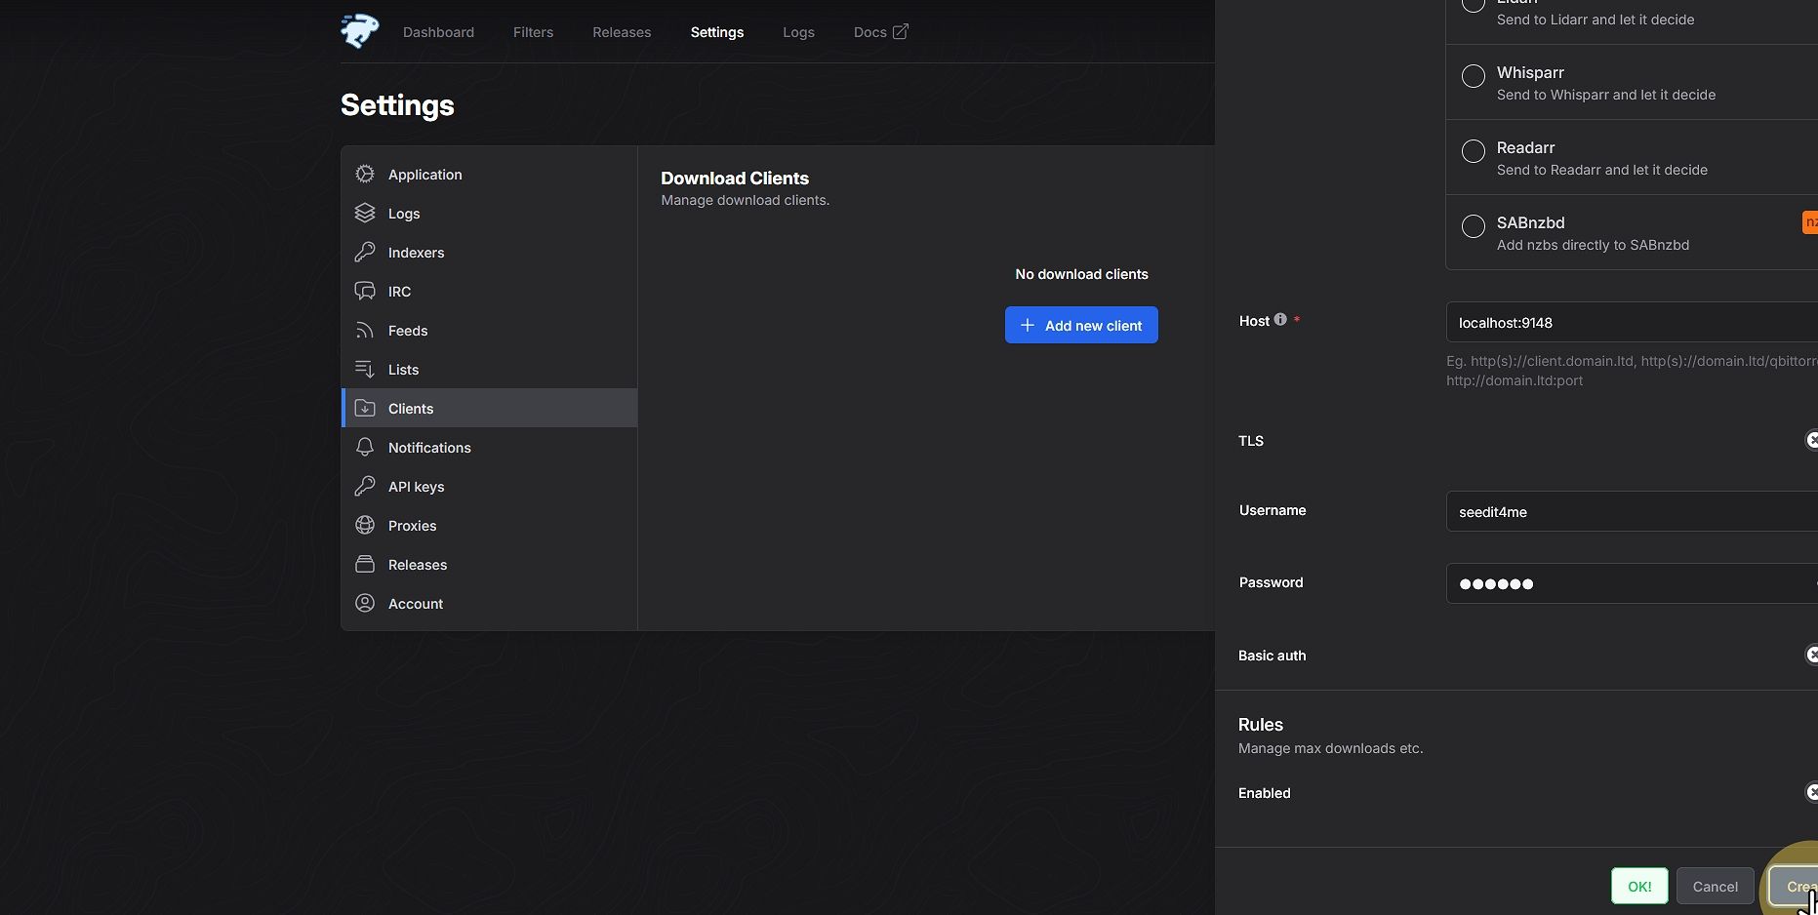The height and width of the screenshot is (915, 1818).
Task: Click the Releases stack icon in sidebar
Action: coord(365,564)
